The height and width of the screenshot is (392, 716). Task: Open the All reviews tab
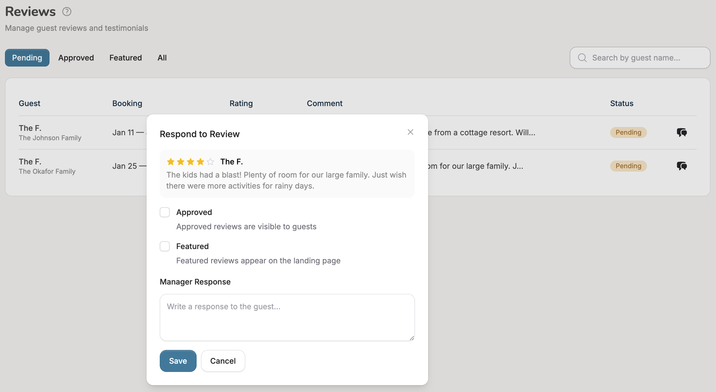pos(162,57)
